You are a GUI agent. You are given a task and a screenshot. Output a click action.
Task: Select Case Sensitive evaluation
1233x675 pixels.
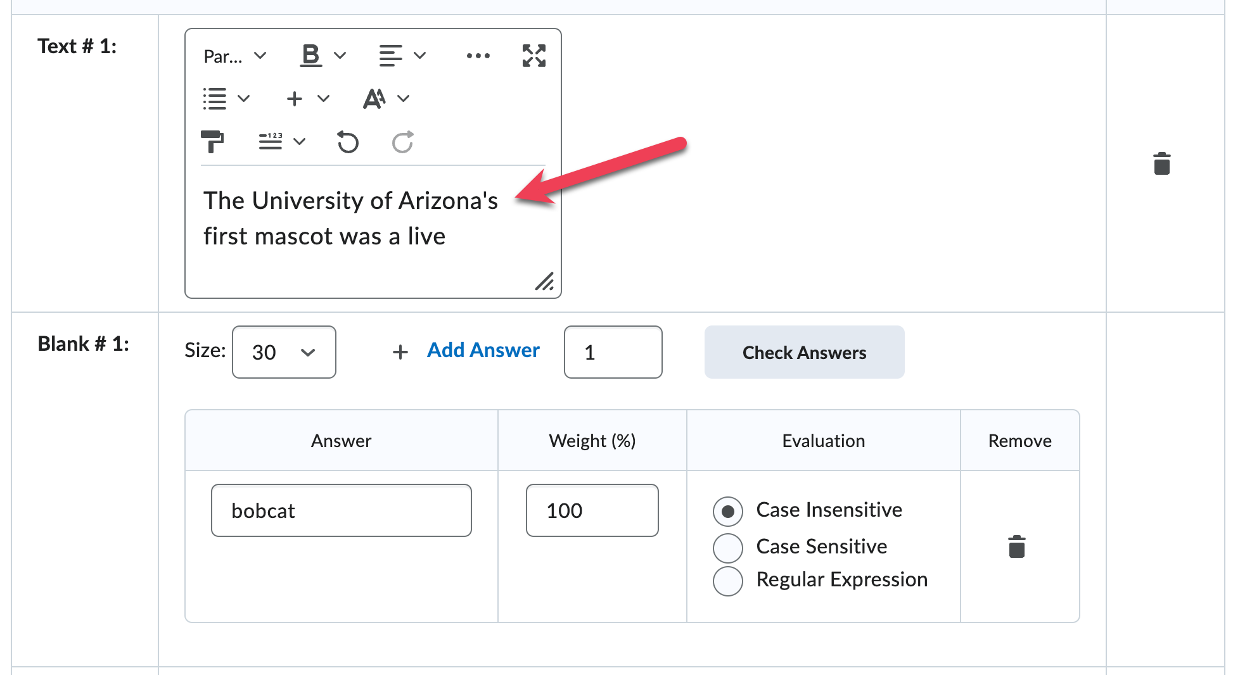click(x=728, y=548)
